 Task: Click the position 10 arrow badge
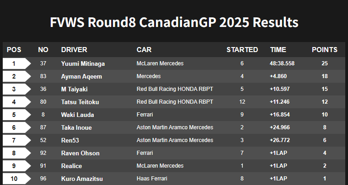(16, 179)
